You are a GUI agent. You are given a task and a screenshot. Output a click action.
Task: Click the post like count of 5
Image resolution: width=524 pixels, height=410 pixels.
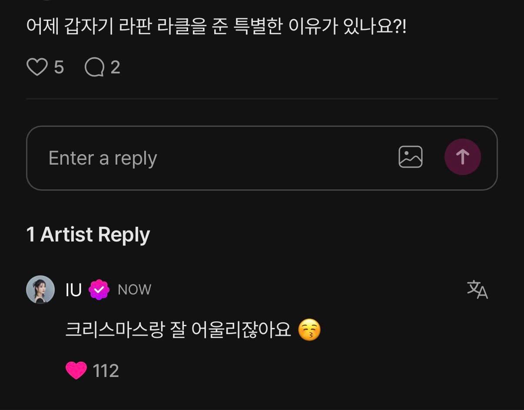59,67
